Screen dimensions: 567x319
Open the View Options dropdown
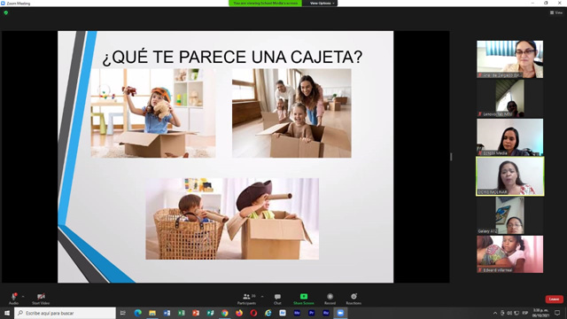pos(322,4)
